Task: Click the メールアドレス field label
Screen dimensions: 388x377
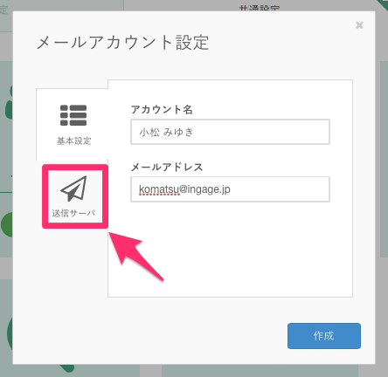Action: pyautogui.click(x=167, y=167)
